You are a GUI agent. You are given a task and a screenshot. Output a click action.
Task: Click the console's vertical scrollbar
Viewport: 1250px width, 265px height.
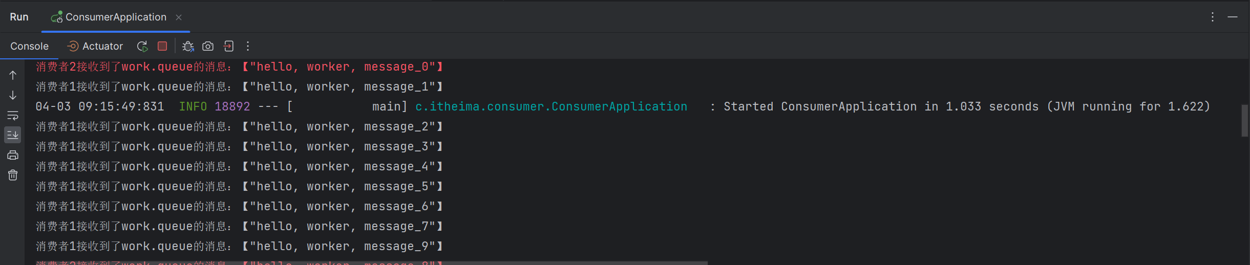click(1244, 121)
